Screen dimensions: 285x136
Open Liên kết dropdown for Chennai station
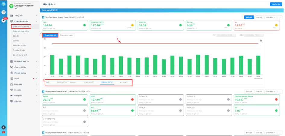pyautogui.click(x=271, y=92)
